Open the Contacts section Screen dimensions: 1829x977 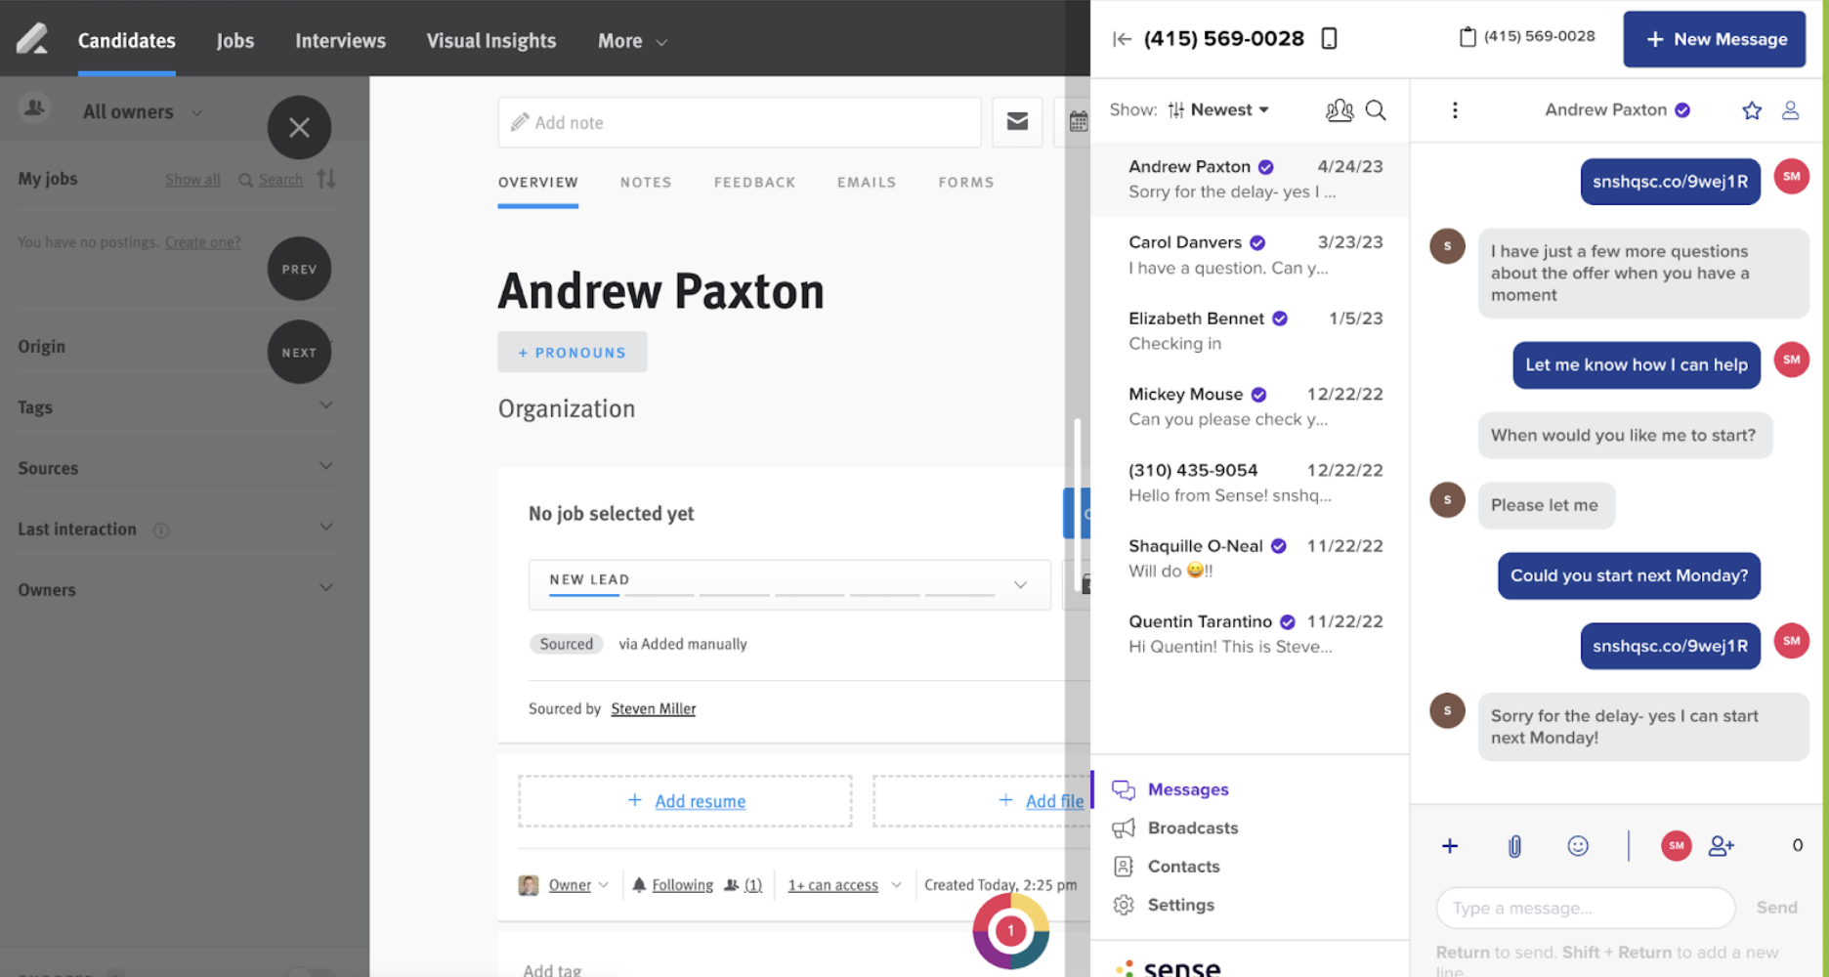click(x=1166, y=867)
